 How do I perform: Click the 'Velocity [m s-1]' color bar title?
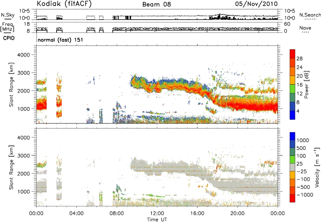[x=317, y=167]
